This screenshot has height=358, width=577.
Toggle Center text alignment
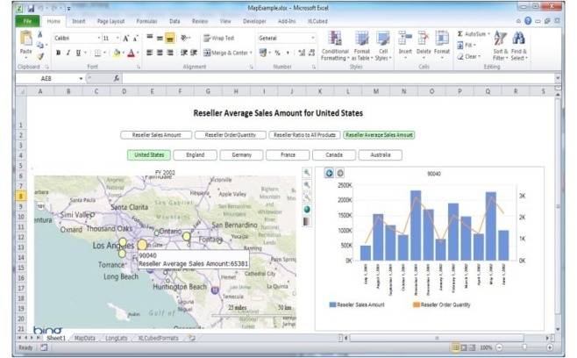click(x=160, y=53)
